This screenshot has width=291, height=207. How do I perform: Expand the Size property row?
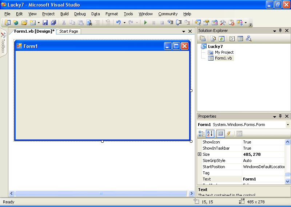pyautogui.click(x=199, y=154)
